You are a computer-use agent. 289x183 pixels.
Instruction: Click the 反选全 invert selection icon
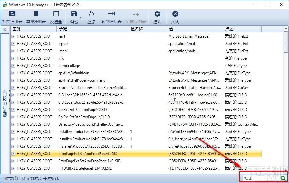point(56,13)
